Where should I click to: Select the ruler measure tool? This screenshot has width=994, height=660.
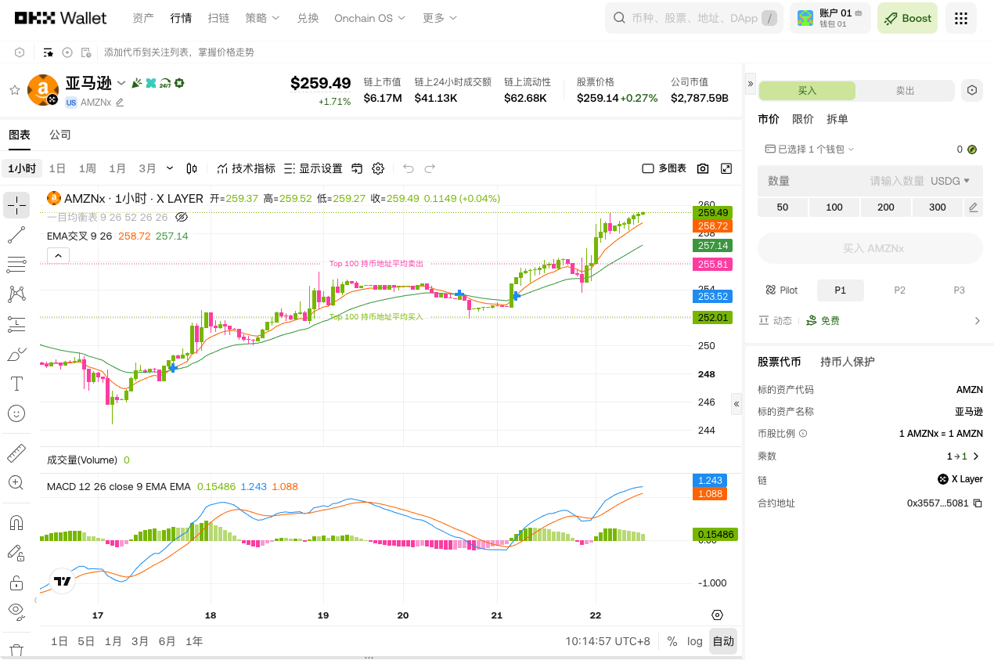tap(16, 453)
